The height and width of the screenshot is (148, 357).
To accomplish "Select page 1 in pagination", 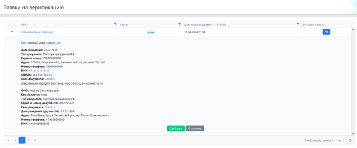I will pyautogui.click(x=22, y=140).
